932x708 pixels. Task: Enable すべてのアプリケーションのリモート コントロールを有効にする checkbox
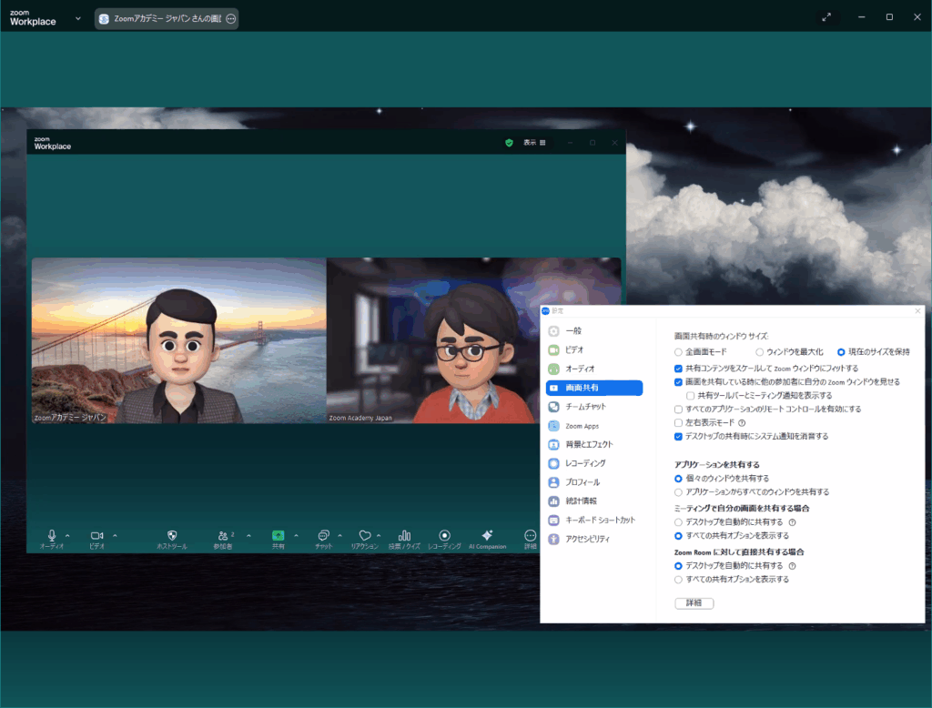[678, 410]
